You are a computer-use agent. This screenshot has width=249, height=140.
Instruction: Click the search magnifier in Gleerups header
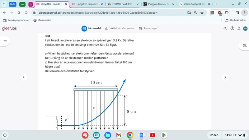pyautogui.click(x=225, y=28)
